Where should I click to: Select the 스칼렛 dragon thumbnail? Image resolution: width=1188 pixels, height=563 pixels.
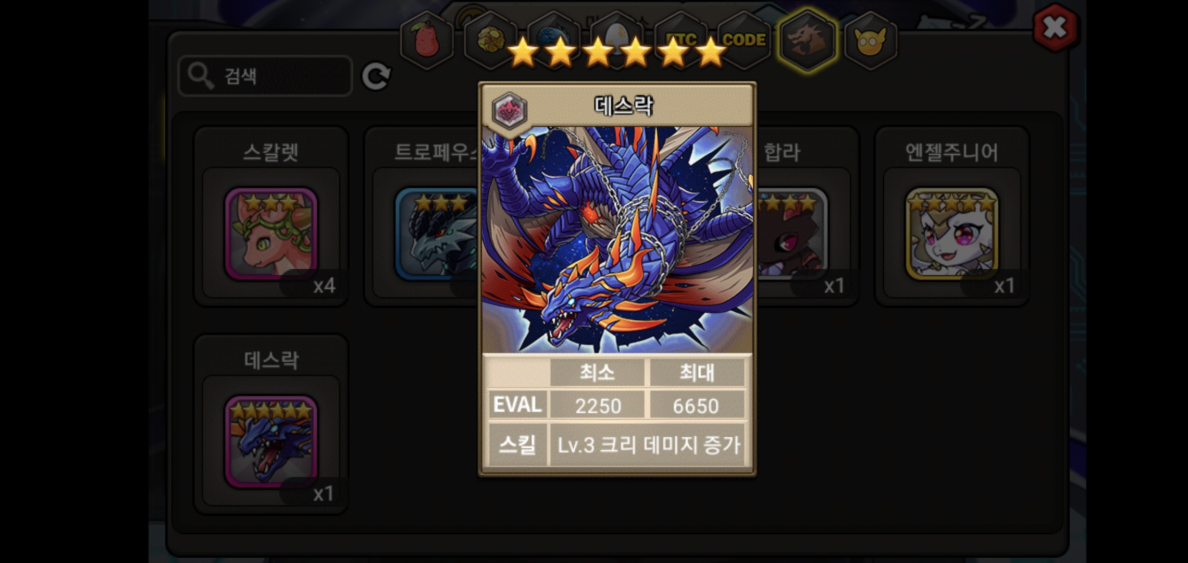[x=271, y=234]
